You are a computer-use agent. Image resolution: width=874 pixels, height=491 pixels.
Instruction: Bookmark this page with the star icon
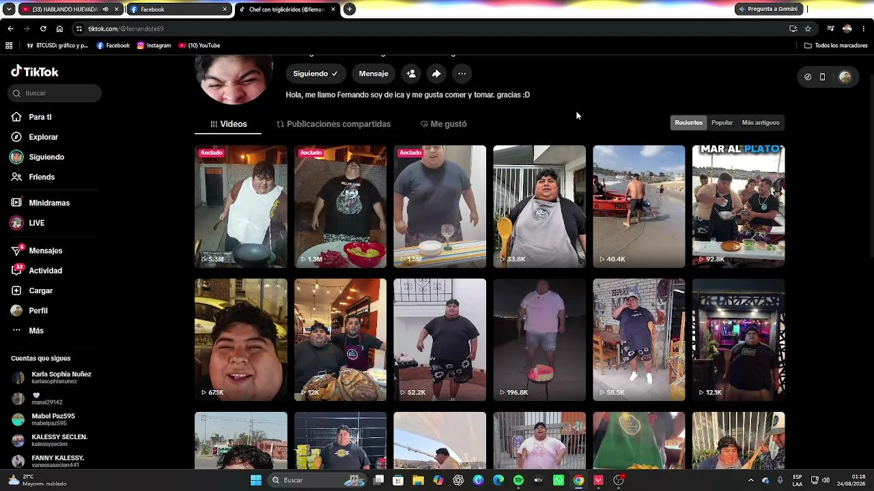(808, 29)
